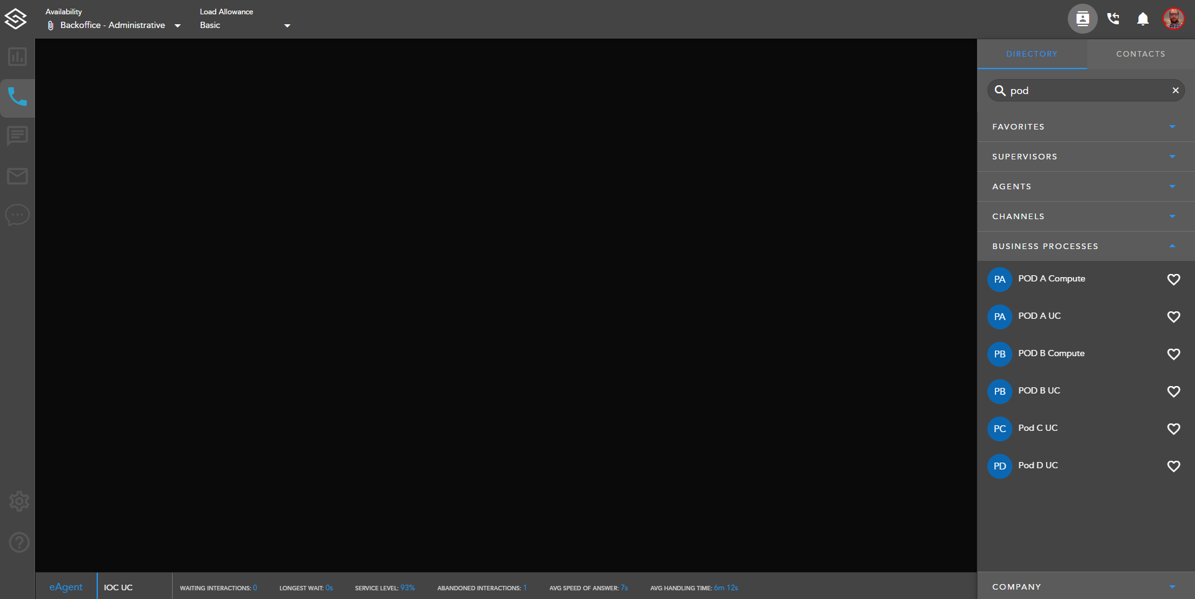Viewport: 1195px width, 599px height.
Task: Open the dashboard statistics icon in sidebar
Action: [17, 57]
